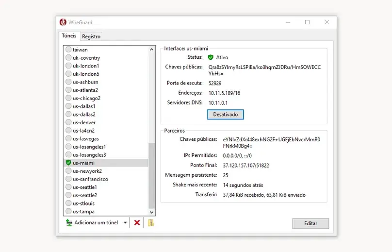Click the WireGuard logo in the title bar
392x252 pixels.
(63, 22)
